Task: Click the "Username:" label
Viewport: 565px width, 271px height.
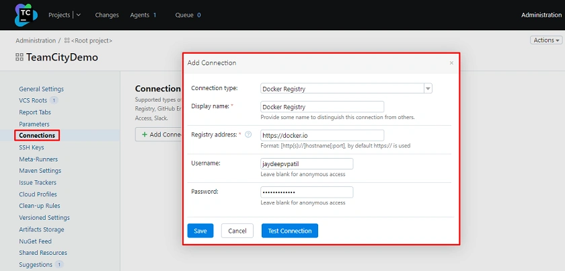Action: (x=206, y=163)
